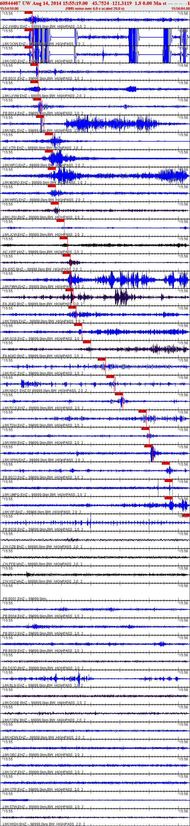
Task: Select the CN.VGZ HHZ station label
Action: tap(43, 581)
